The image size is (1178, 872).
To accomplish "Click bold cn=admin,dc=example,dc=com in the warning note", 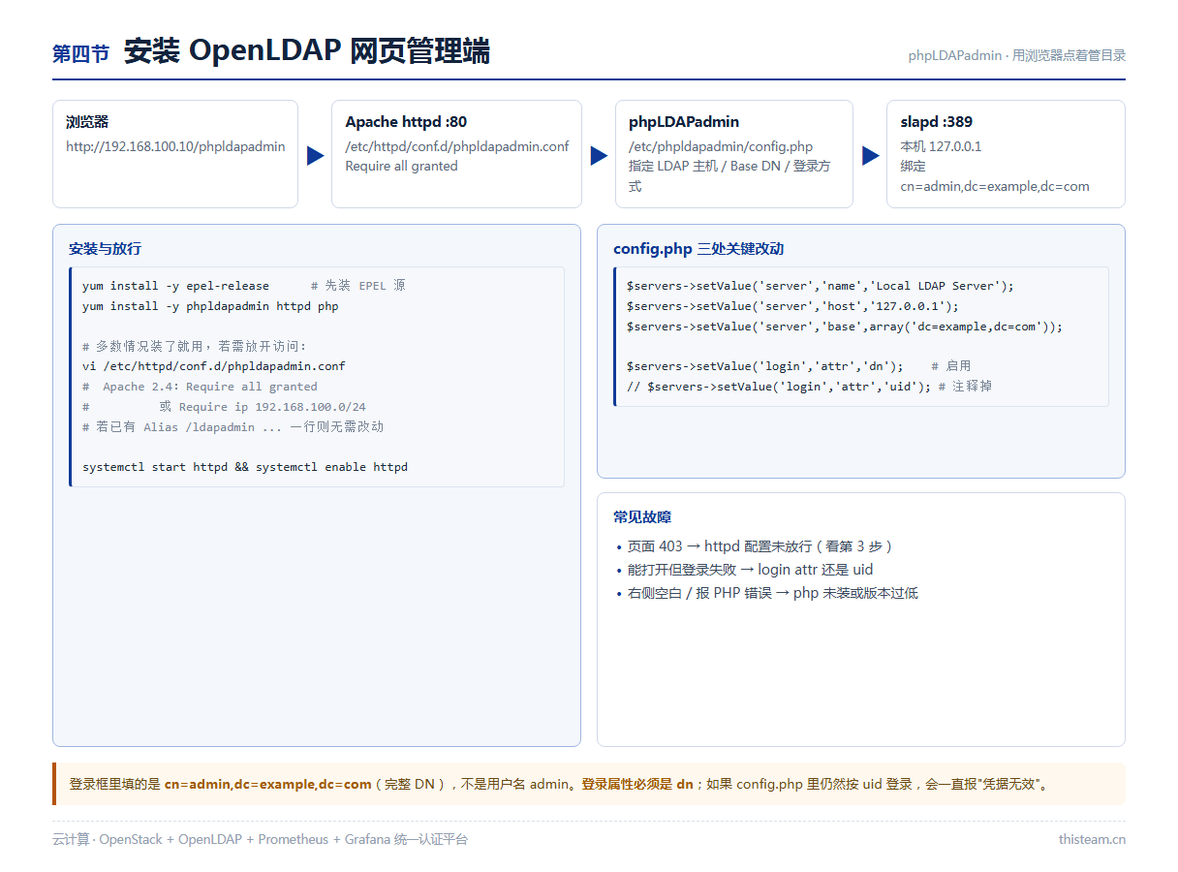I will click(268, 784).
